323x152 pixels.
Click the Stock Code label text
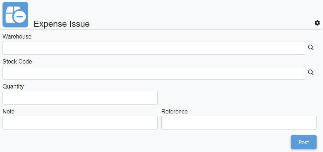point(17,61)
